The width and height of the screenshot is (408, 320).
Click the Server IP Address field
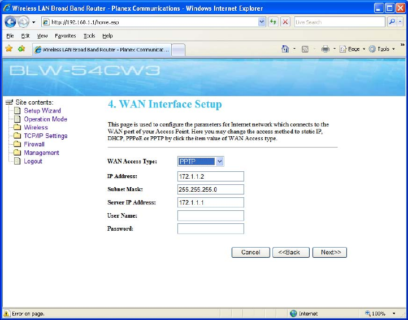pos(211,202)
